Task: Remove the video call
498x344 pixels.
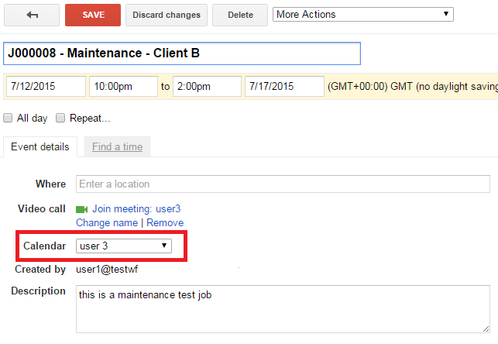Action: point(165,222)
